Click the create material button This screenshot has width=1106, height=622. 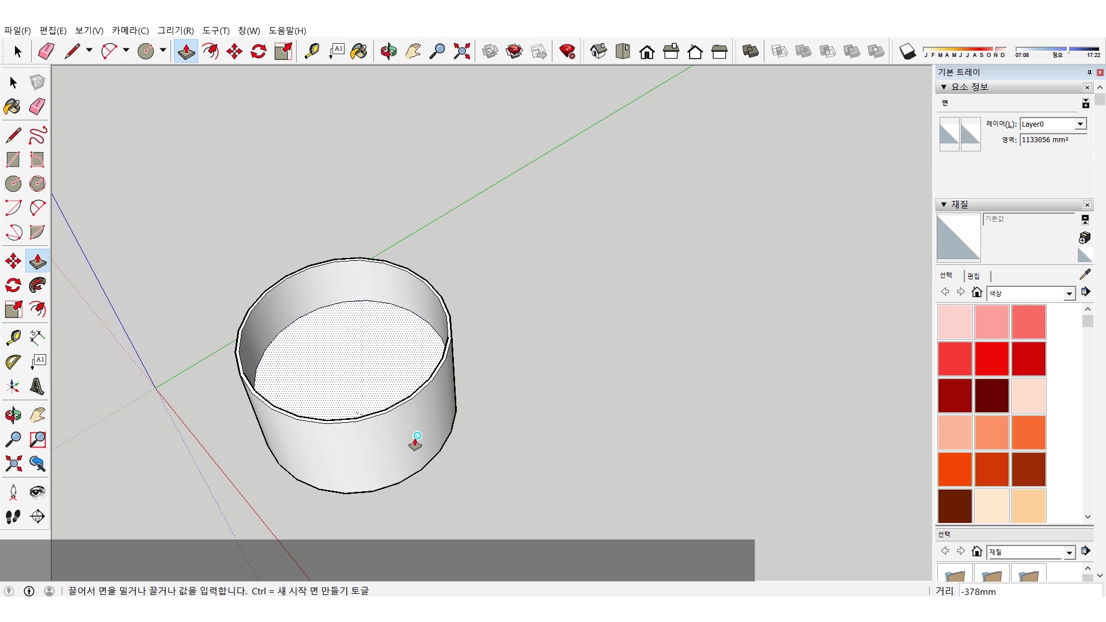coord(1085,237)
